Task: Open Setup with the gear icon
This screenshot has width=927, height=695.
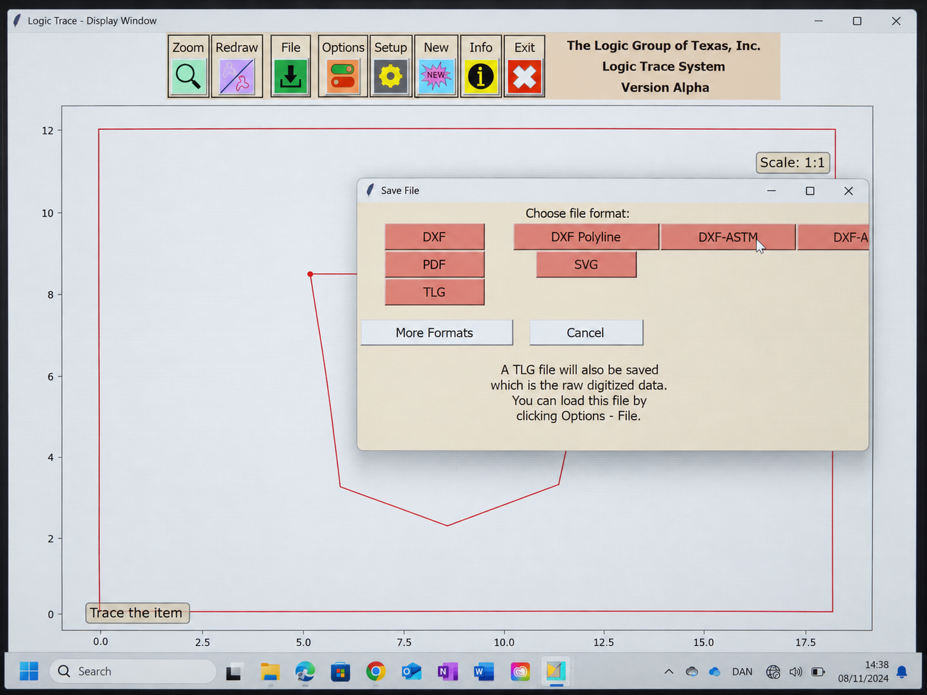Action: [x=391, y=76]
